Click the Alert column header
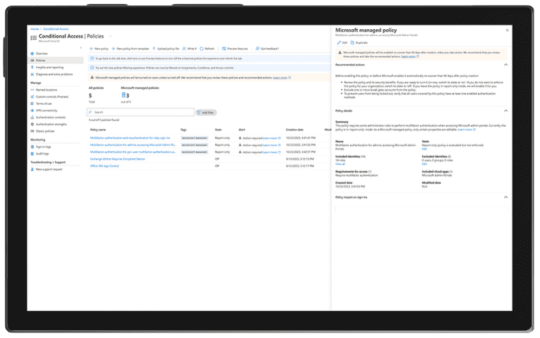The width and height of the screenshot is (540, 338). coord(242,130)
